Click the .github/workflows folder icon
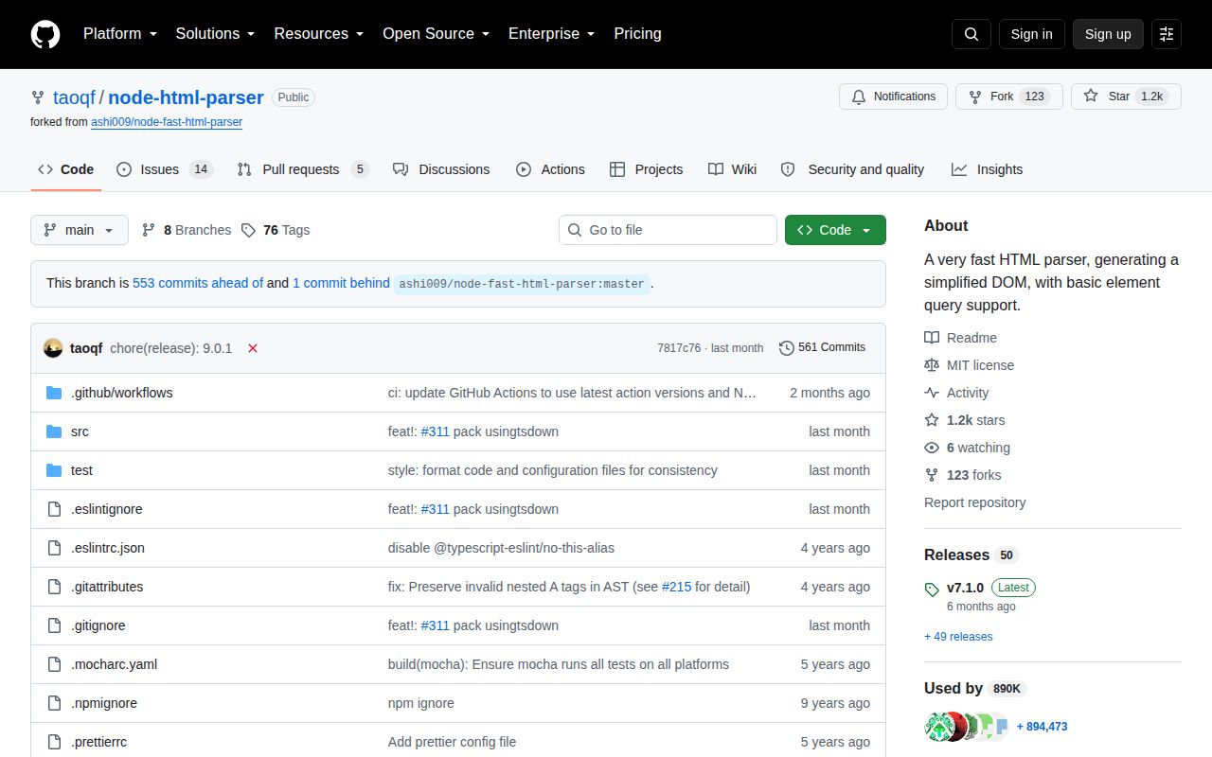The height and width of the screenshot is (757, 1212). (x=54, y=393)
